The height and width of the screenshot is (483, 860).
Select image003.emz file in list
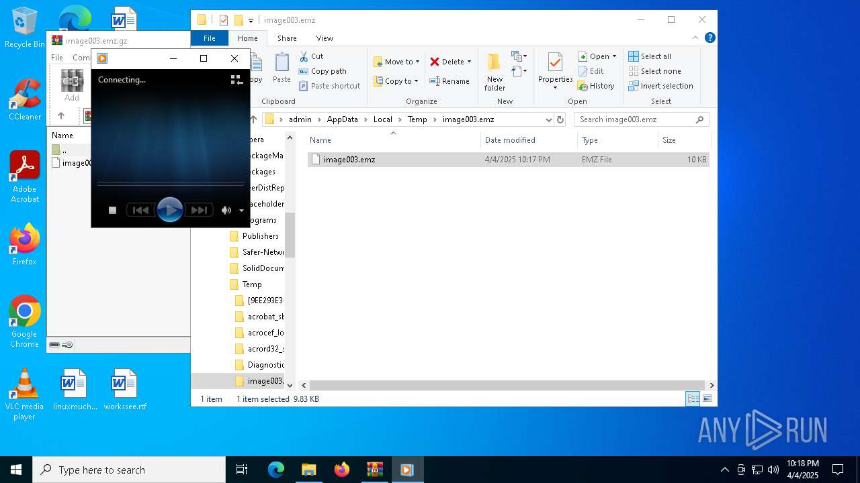(x=508, y=160)
